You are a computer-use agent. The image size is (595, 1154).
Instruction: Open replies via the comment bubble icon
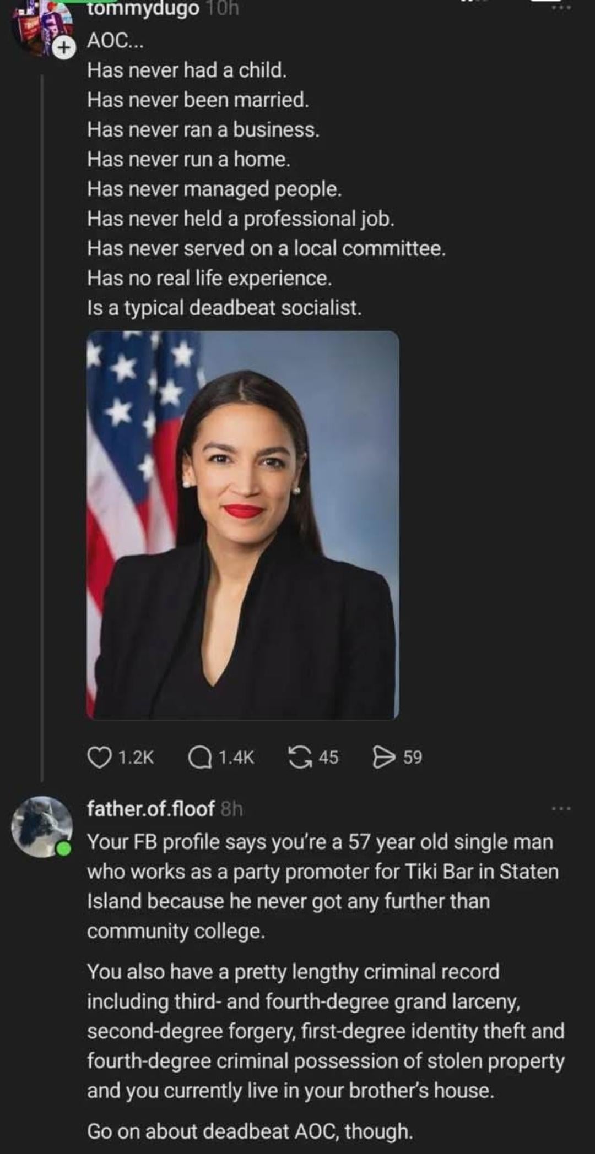(x=198, y=757)
